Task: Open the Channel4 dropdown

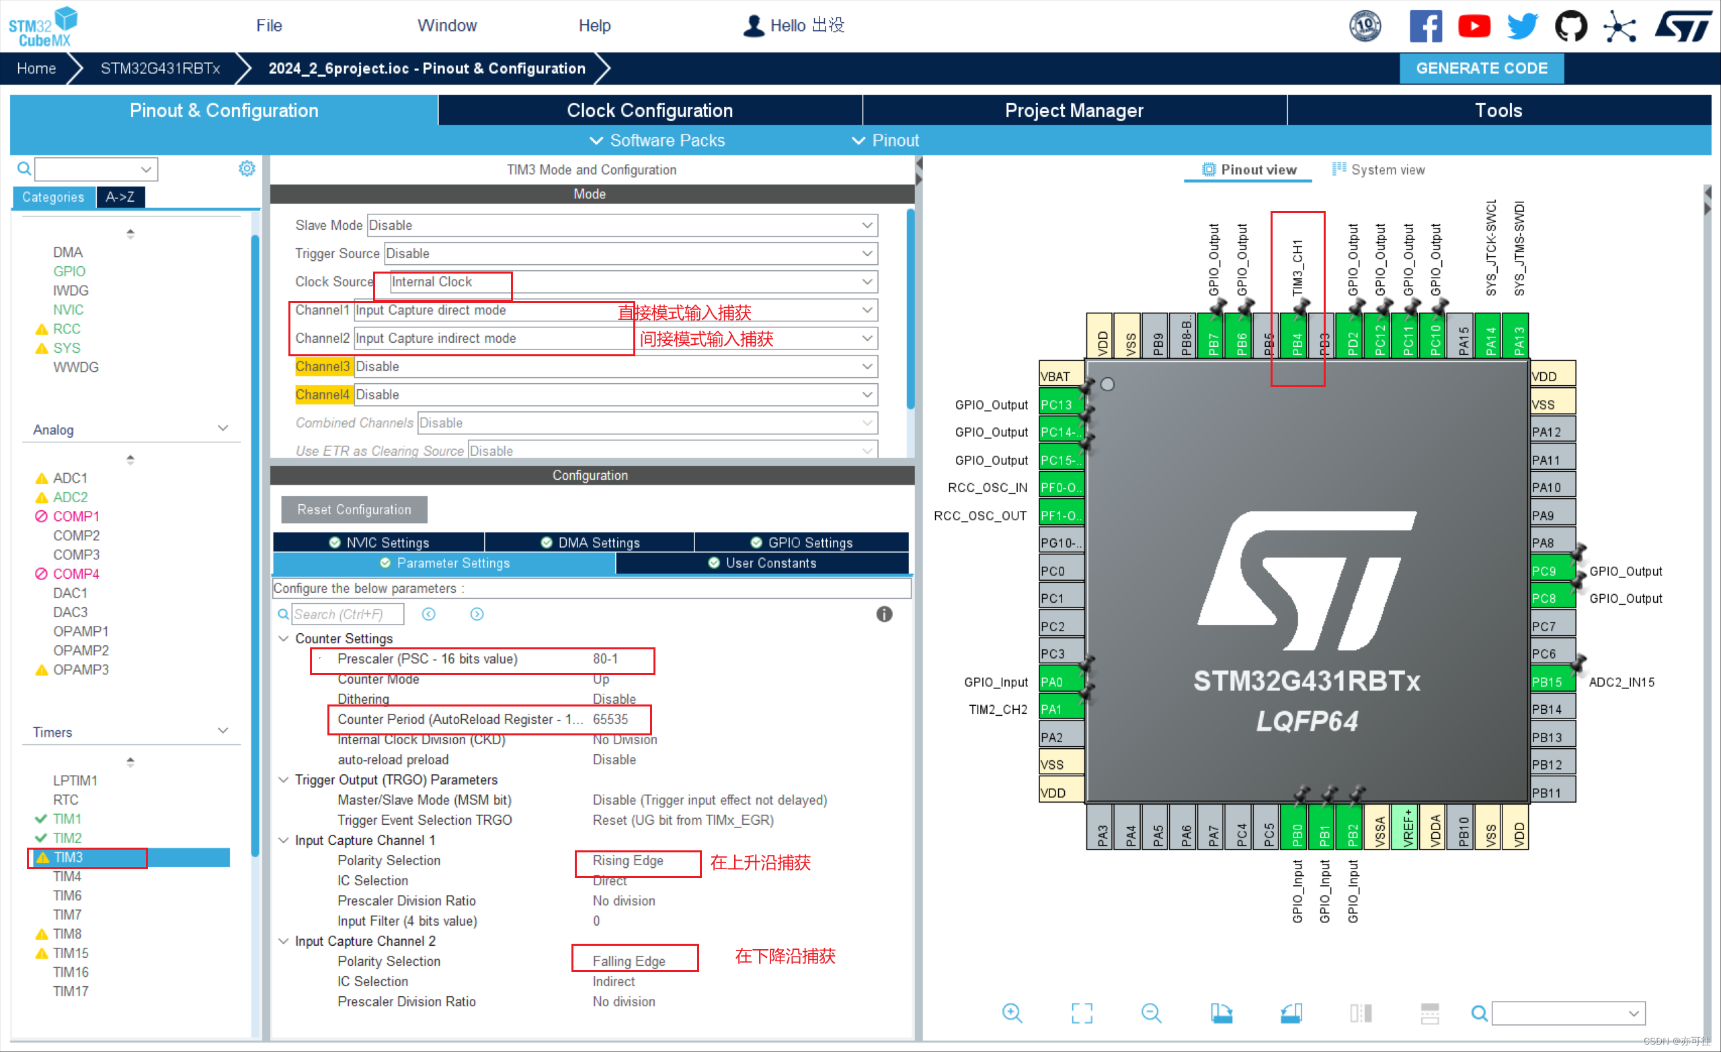Action: pos(616,395)
